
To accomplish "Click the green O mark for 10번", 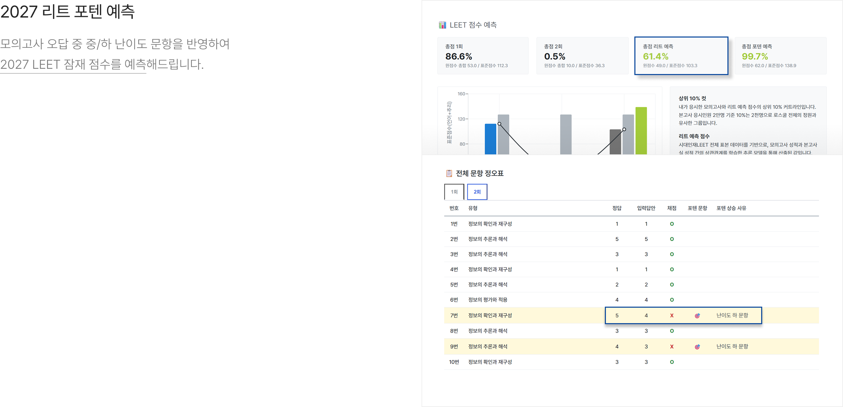I will pyautogui.click(x=672, y=362).
